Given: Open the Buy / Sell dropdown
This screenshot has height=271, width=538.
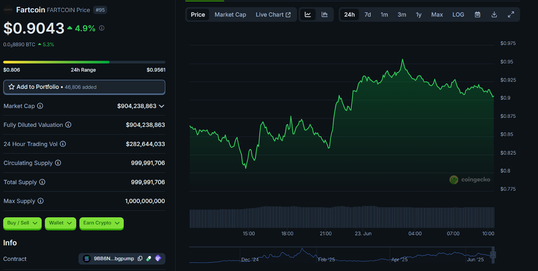Looking at the screenshot, I should (x=22, y=223).
